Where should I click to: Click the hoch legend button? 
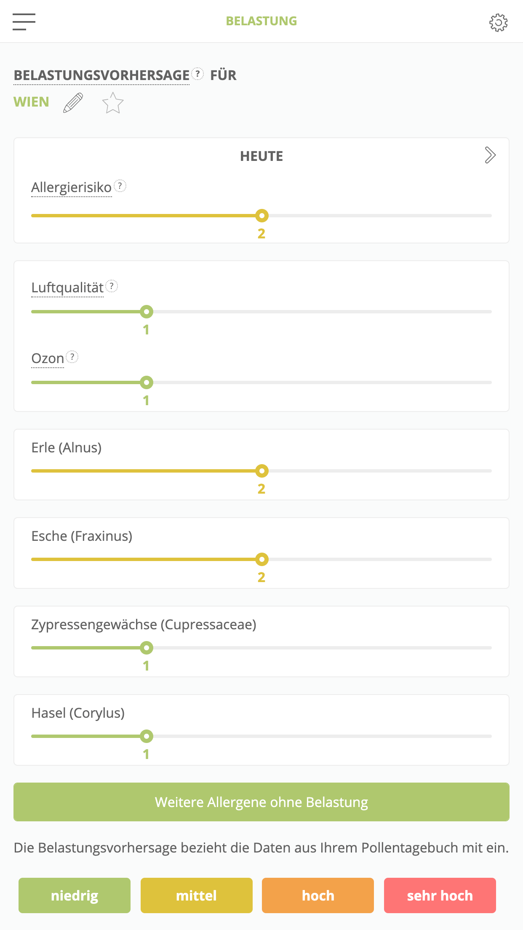[318, 895]
